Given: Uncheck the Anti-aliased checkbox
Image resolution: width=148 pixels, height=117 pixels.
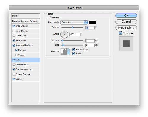Looking at the screenshot, I should coord(74,49).
